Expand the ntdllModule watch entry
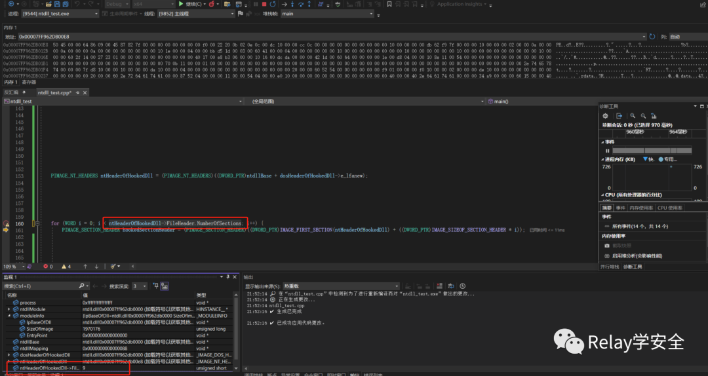Screen dimensions: 708x376 point(9,309)
